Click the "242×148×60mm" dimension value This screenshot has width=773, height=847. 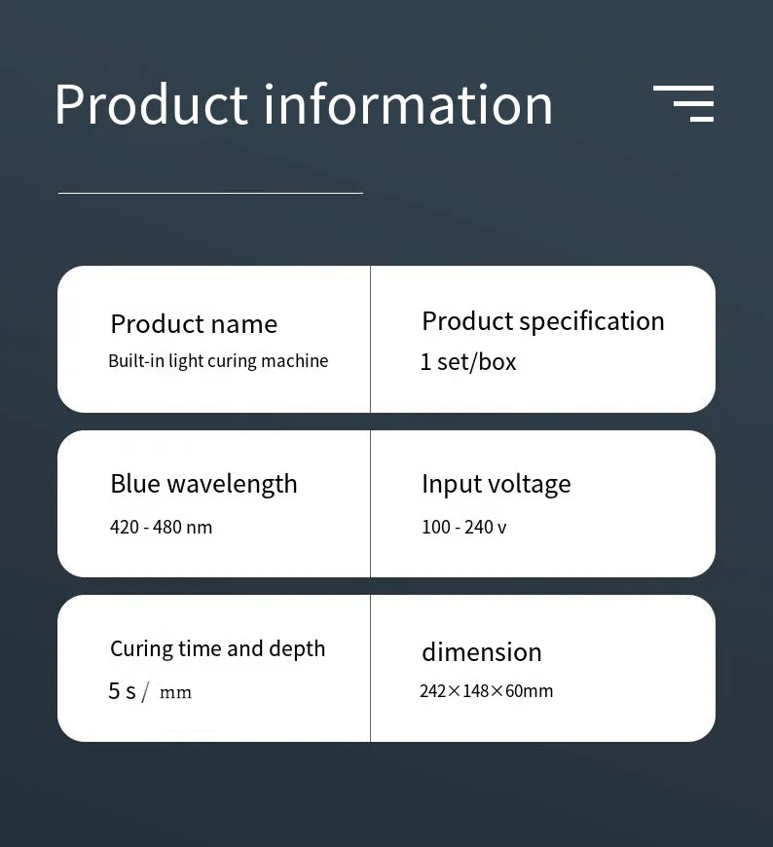coord(486,691)
